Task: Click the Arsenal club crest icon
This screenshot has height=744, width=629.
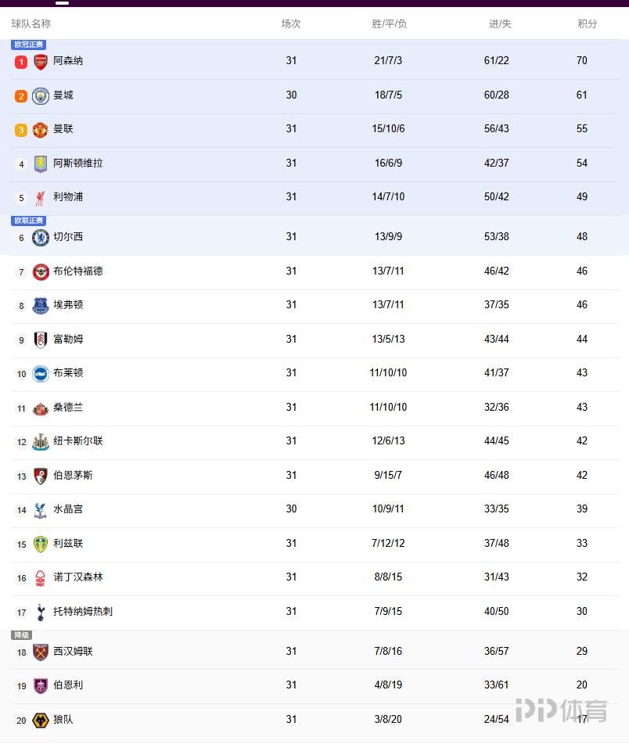Action: pos(41,62)
